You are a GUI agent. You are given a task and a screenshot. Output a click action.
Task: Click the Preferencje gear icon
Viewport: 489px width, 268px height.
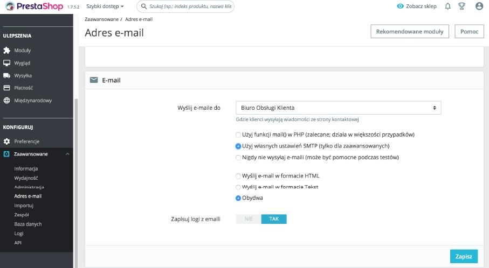coord(7,142)
